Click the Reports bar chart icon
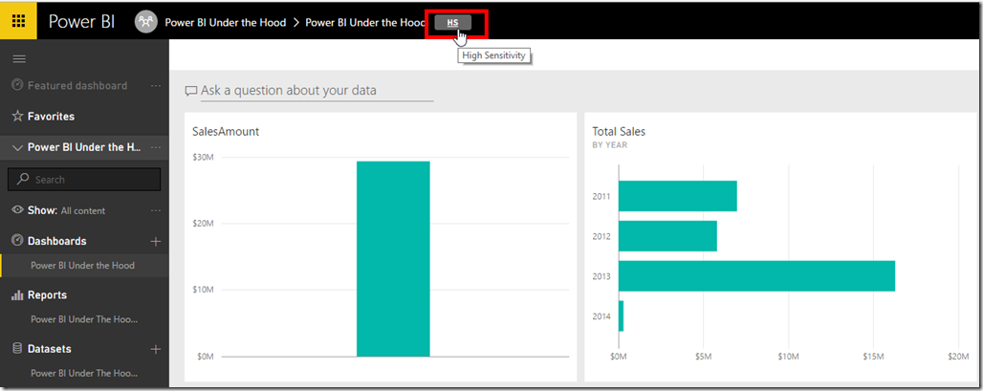Screen dimensions: 983x391 click(17, 295)
